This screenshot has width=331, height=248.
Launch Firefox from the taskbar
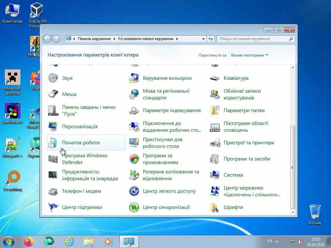(x=28, y=242)
